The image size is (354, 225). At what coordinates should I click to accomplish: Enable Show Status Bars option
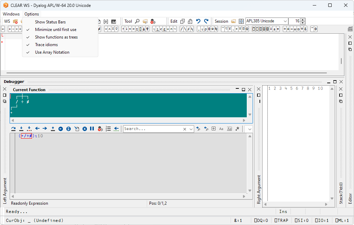50,22
